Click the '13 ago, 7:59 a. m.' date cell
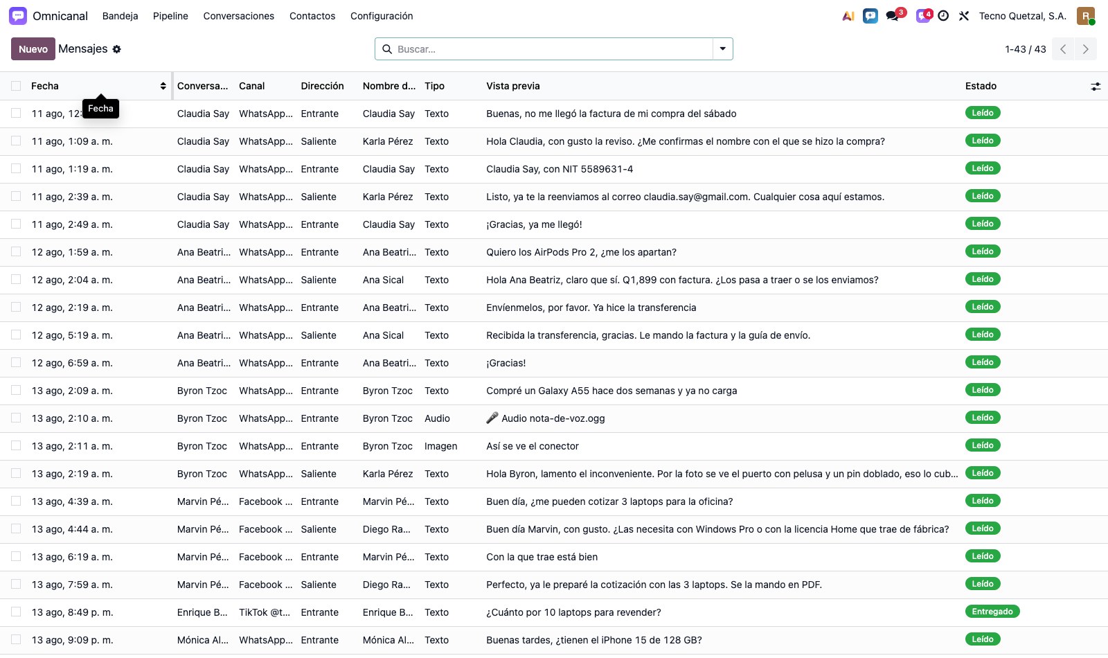The height and width of the screenshot is (658, 1108). pos(72,585)
